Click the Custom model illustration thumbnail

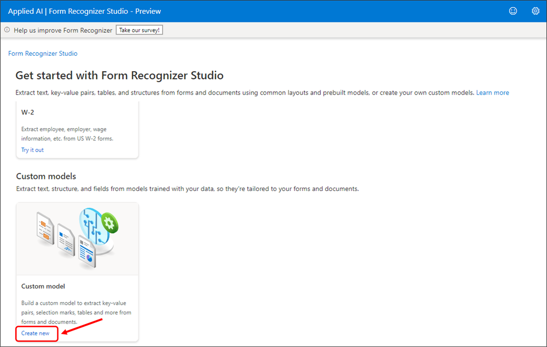[77, 239]
